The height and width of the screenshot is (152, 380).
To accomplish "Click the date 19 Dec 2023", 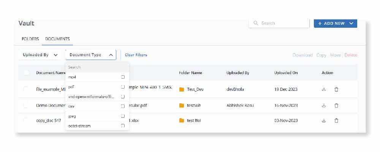I will click(x=286, y=89).
